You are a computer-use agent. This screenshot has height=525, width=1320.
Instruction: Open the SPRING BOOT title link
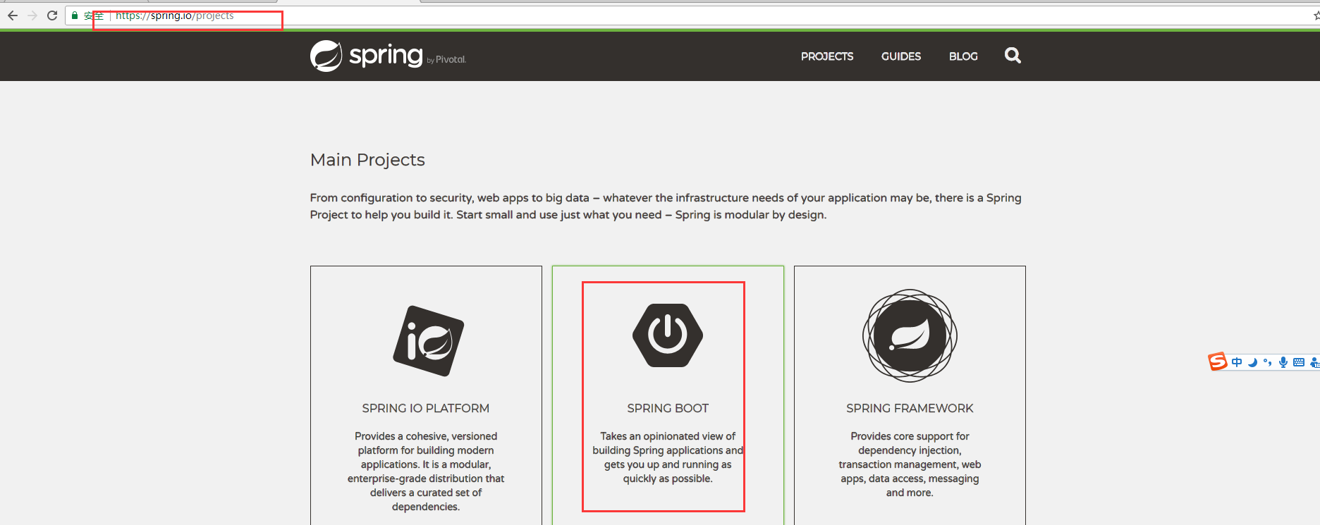tap(668, 408)
